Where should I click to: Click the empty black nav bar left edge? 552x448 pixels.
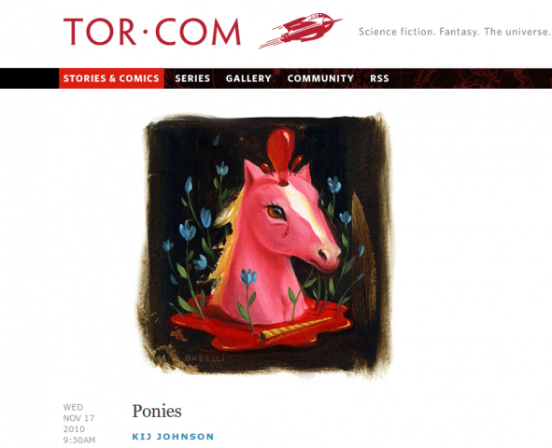coord(29,78)
